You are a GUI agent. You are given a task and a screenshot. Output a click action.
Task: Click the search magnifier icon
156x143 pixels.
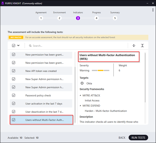tap(30, 46)
